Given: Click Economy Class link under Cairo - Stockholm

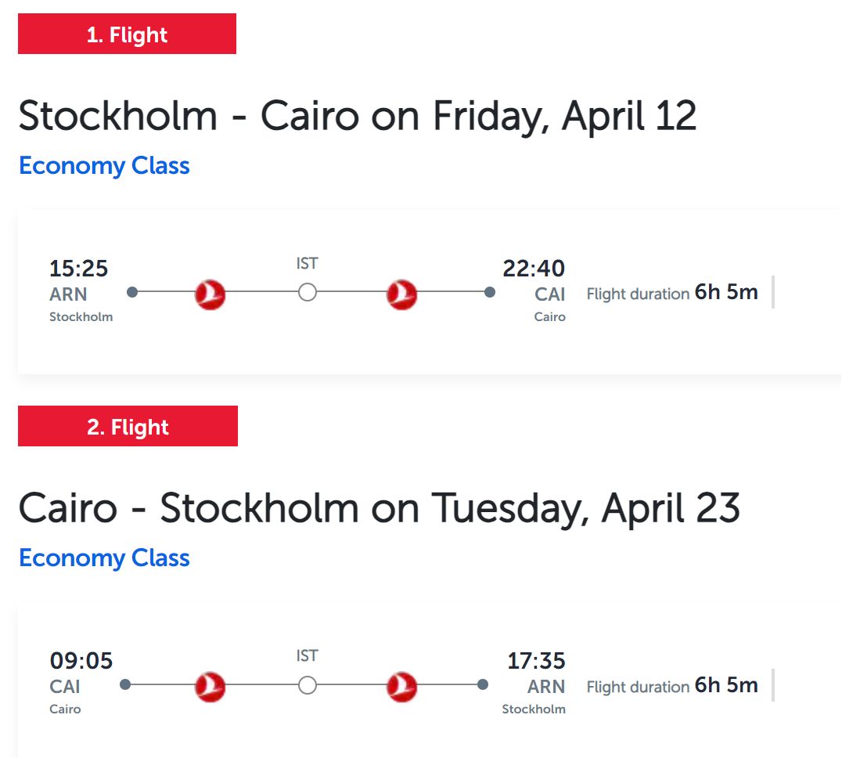Looking at the screenshot, I should (104, 558).
